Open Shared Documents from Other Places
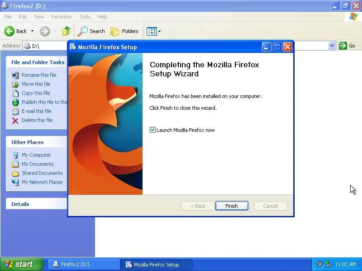The height and width of the screenshot is (271, 362). (42, 173)
